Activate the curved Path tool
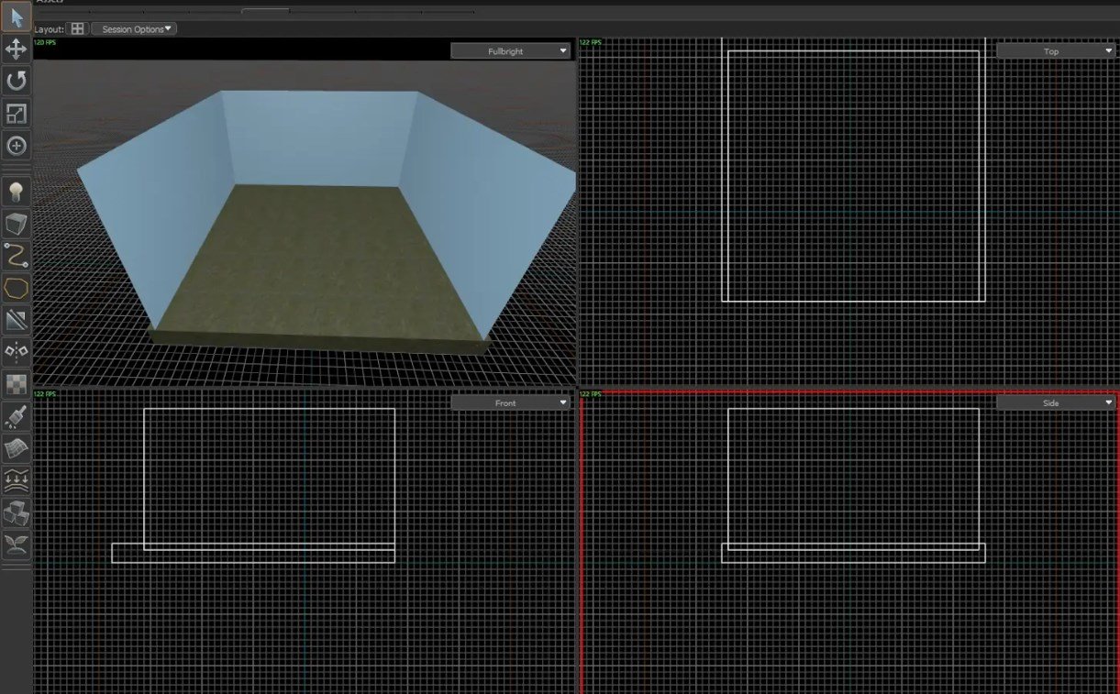 point(17,255)
